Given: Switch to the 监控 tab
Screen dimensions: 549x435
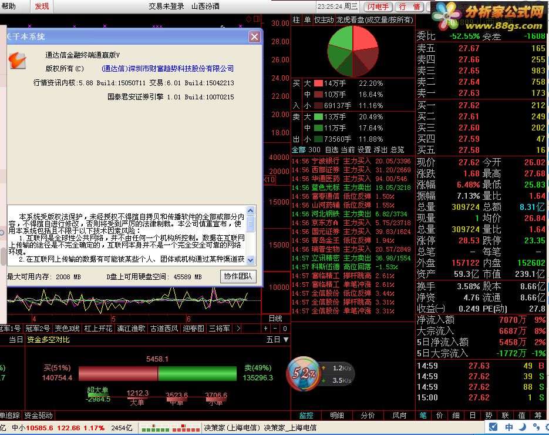Looking at the screenshot, I should click(306, 416).
